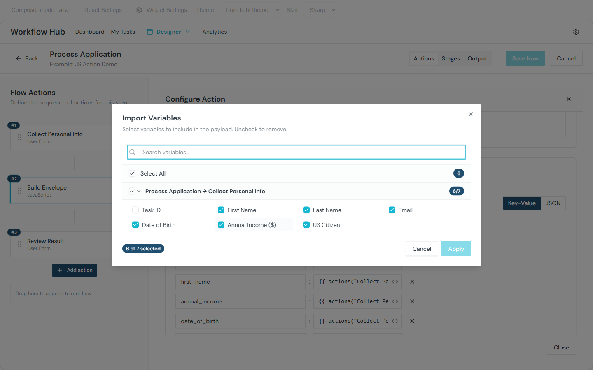Open My Tasks
The height and width of the screenshot is (370, 593).
coord(123,32)
